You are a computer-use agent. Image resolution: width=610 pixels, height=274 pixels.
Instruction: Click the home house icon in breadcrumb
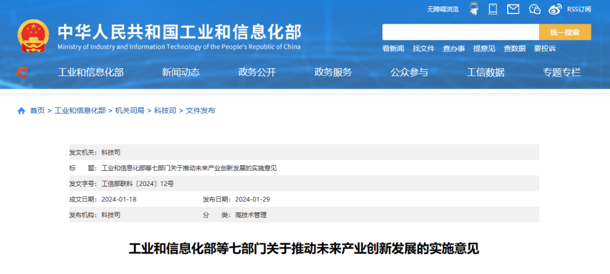click(x=21, y=111)
